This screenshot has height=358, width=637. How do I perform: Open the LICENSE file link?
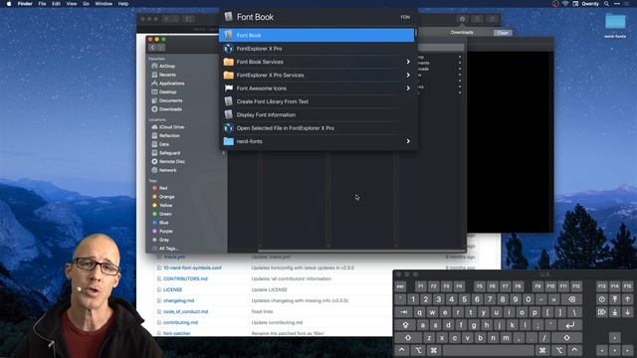(172, 289)
